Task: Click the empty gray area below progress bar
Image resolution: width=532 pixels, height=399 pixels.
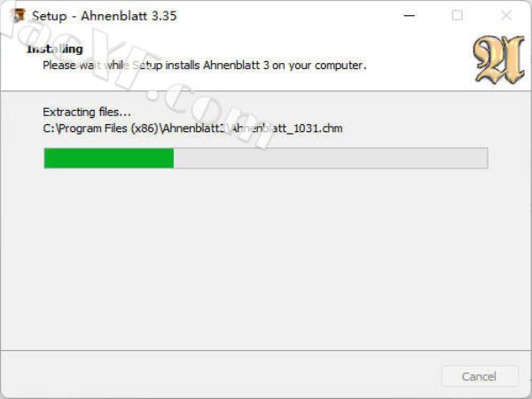Action: pyautogui.click(x=266, y=258)
